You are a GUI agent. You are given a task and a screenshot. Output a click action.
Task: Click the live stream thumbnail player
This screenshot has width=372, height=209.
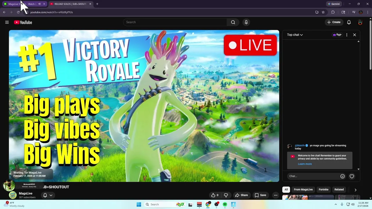(x=144, y=106)
